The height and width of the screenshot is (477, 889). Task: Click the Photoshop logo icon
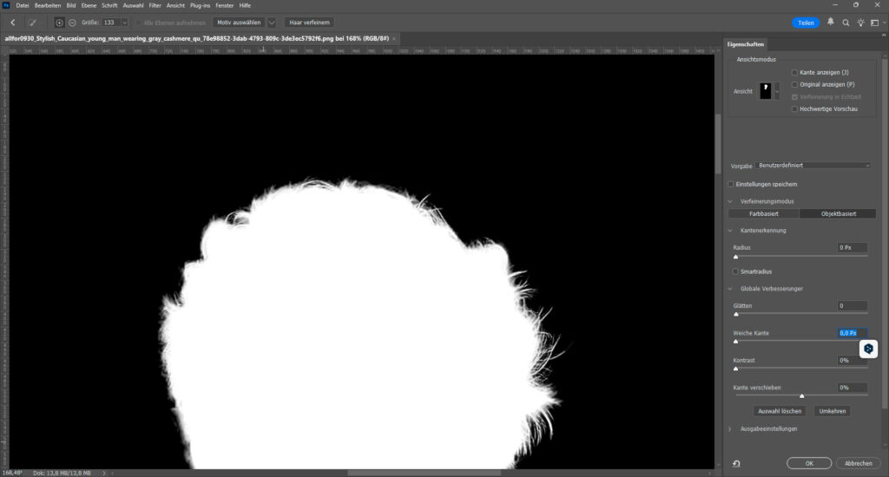[6, 5]
